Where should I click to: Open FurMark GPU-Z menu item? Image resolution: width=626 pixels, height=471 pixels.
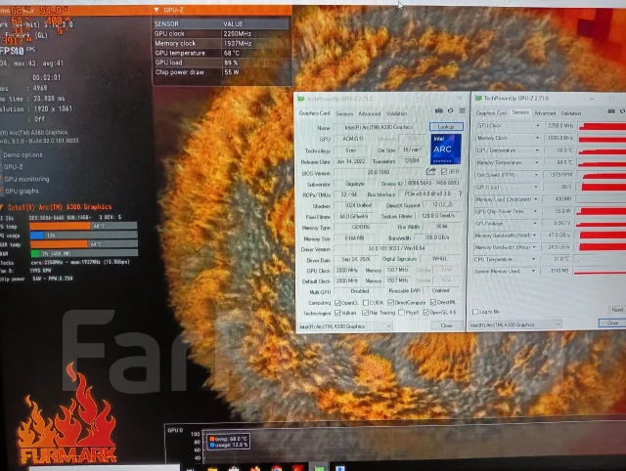[x=13, y=167]
